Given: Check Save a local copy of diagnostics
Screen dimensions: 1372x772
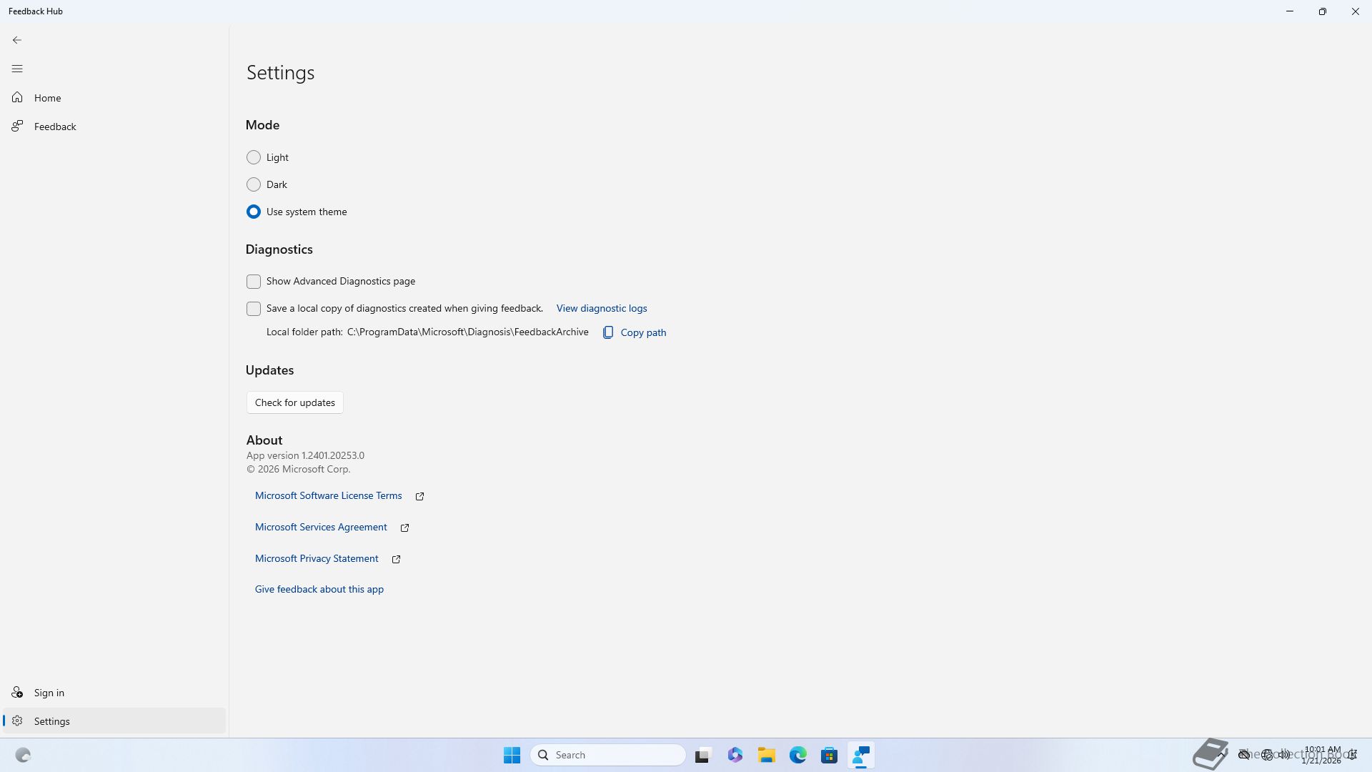Looking at the screenshot, I should (254, 309).
